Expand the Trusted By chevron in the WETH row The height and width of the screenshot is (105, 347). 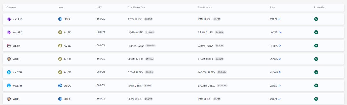[x=316, y=46]
